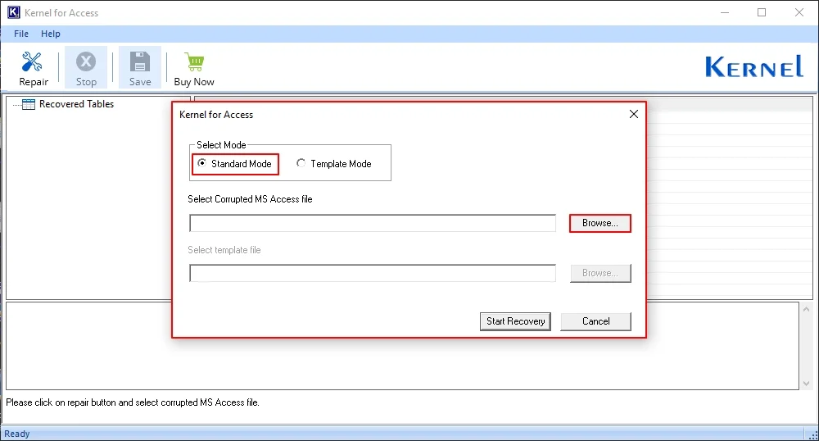
Task: Open the File menu
Action: [21, 34]
